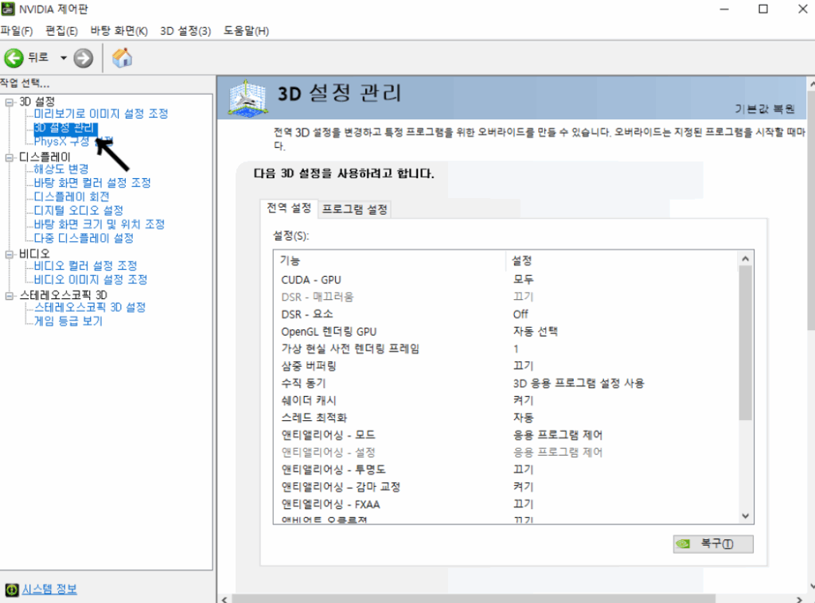The width and height of the screenshot is (815, 603).
Task: Switch to the 프로그램 설정 tab
Action: (x=355, y=209)
